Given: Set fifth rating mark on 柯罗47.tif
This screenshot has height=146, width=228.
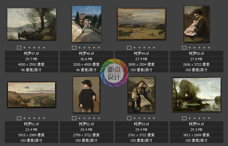Looking at the screenshot, I should click(x=44, y=47).
